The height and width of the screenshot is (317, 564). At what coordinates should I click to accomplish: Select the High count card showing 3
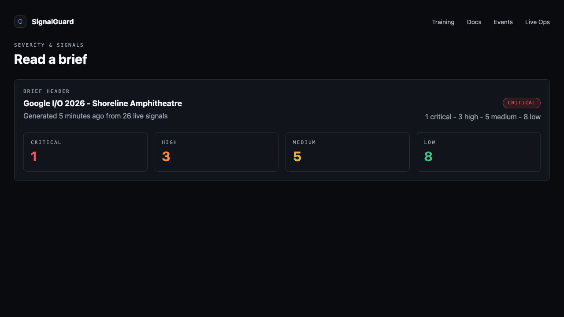[x=216, y=152]
